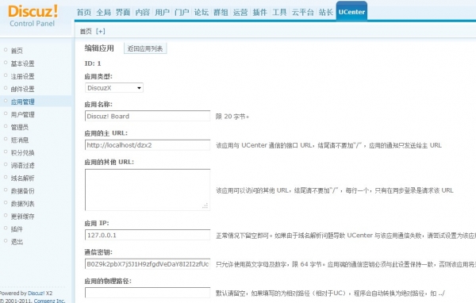Open 短消息 in the sidebar
The image size is (476, 303).
pyautogui.click(x=19, y=140)
